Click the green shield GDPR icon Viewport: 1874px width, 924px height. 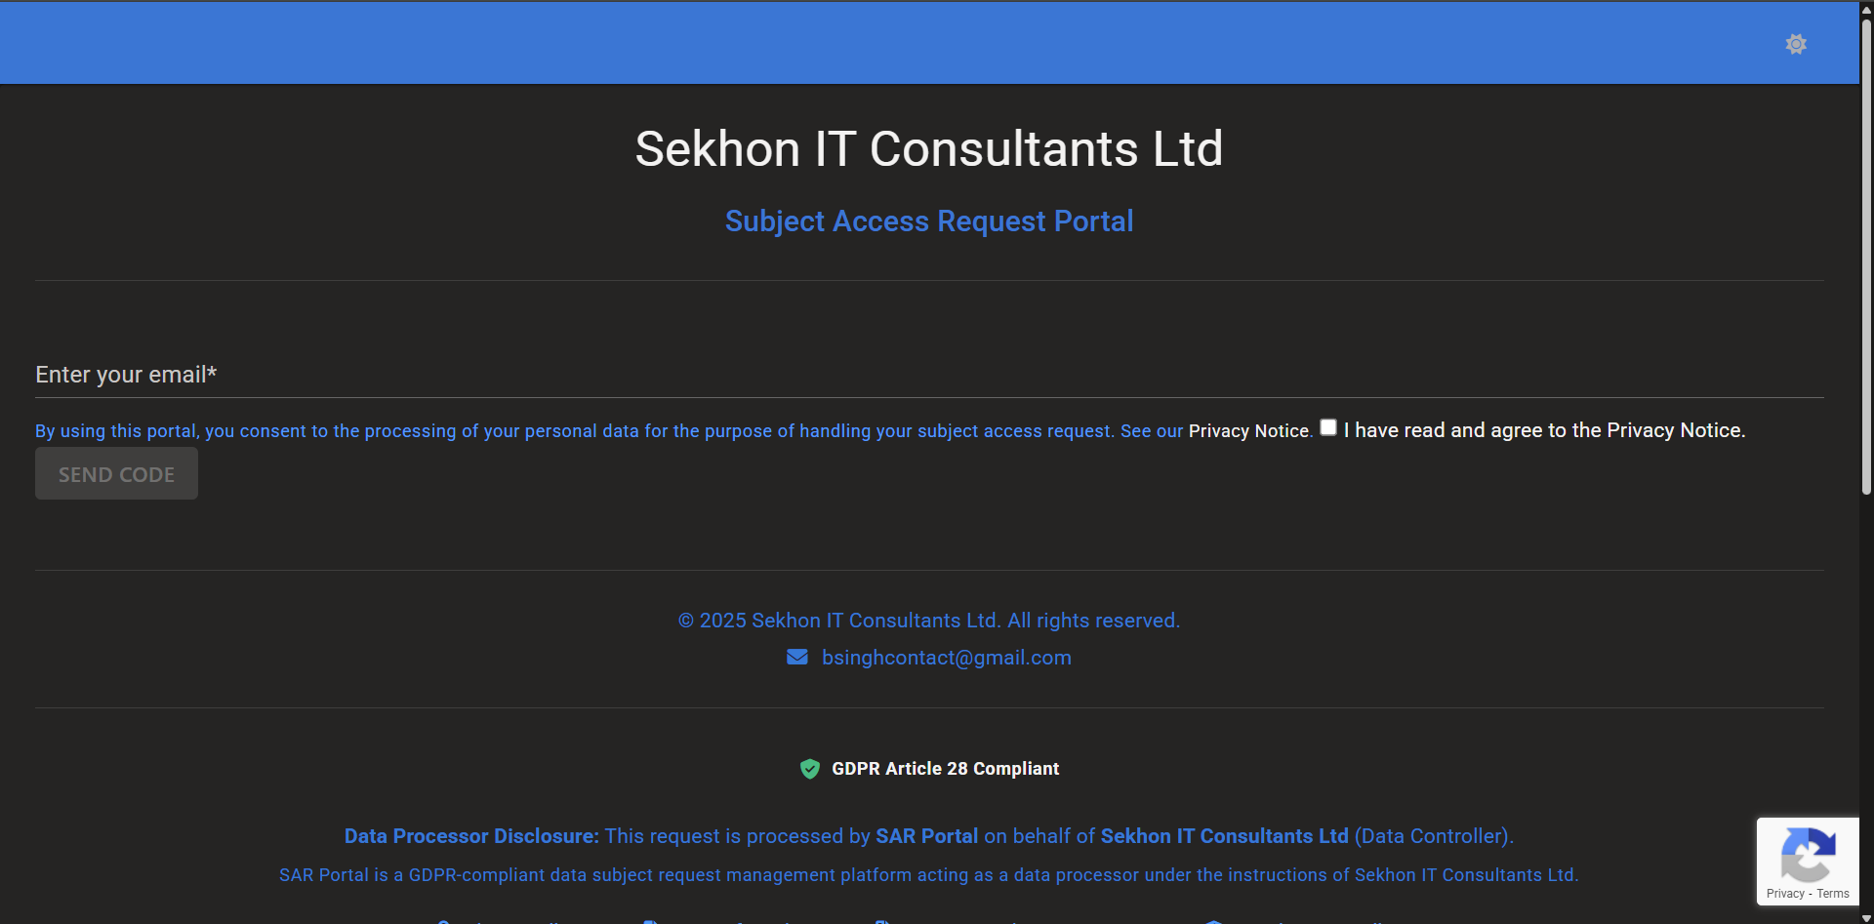pyautogui.click(x=809, y=769)
